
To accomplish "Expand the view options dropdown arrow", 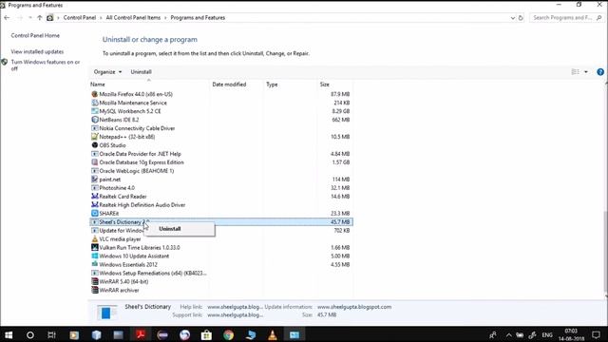I will 586,72.
